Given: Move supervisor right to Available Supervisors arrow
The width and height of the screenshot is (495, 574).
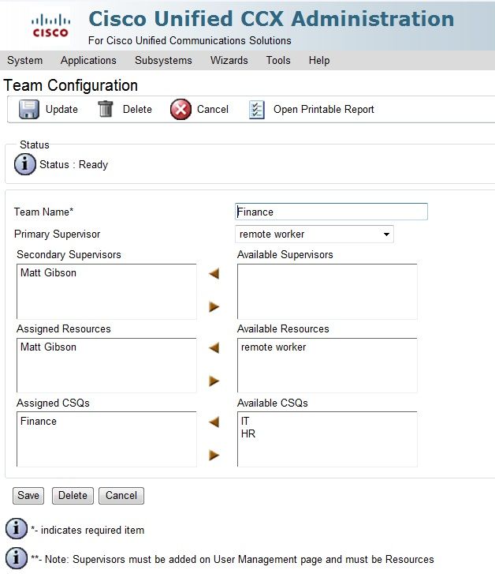Looking at the screenshot, I should 214,306.
